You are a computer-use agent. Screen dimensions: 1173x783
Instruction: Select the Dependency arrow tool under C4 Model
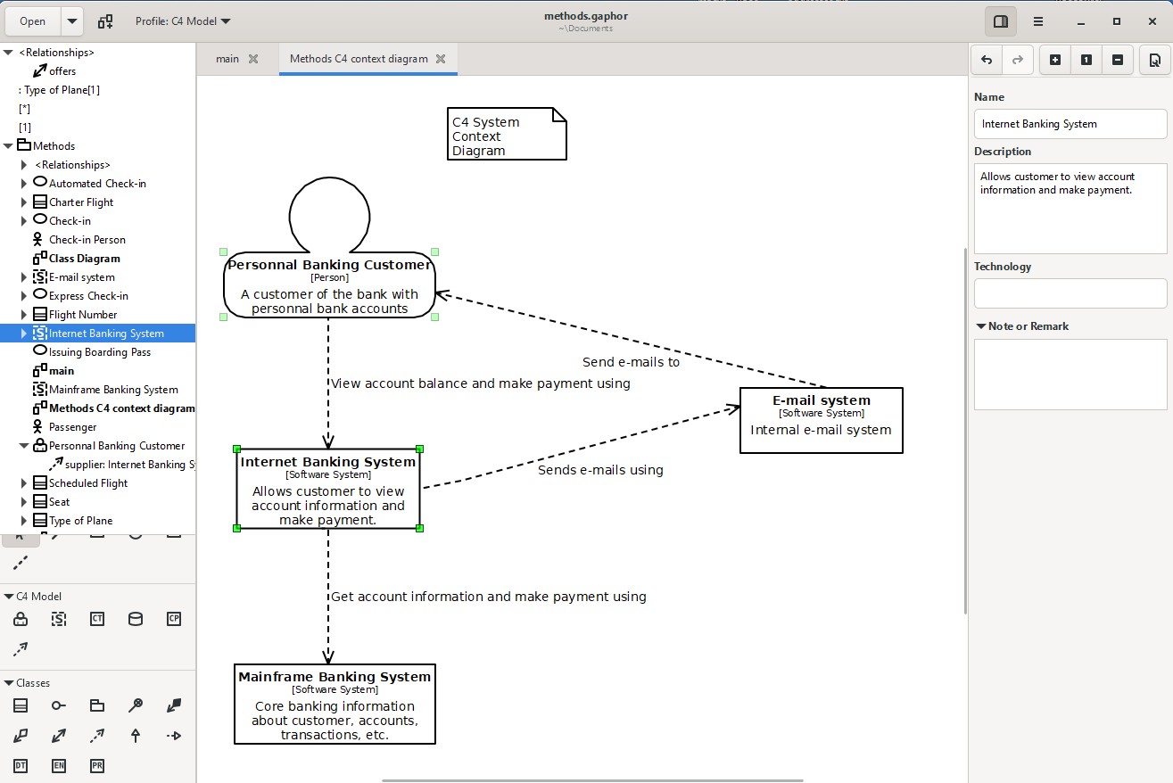coord(21,648)
